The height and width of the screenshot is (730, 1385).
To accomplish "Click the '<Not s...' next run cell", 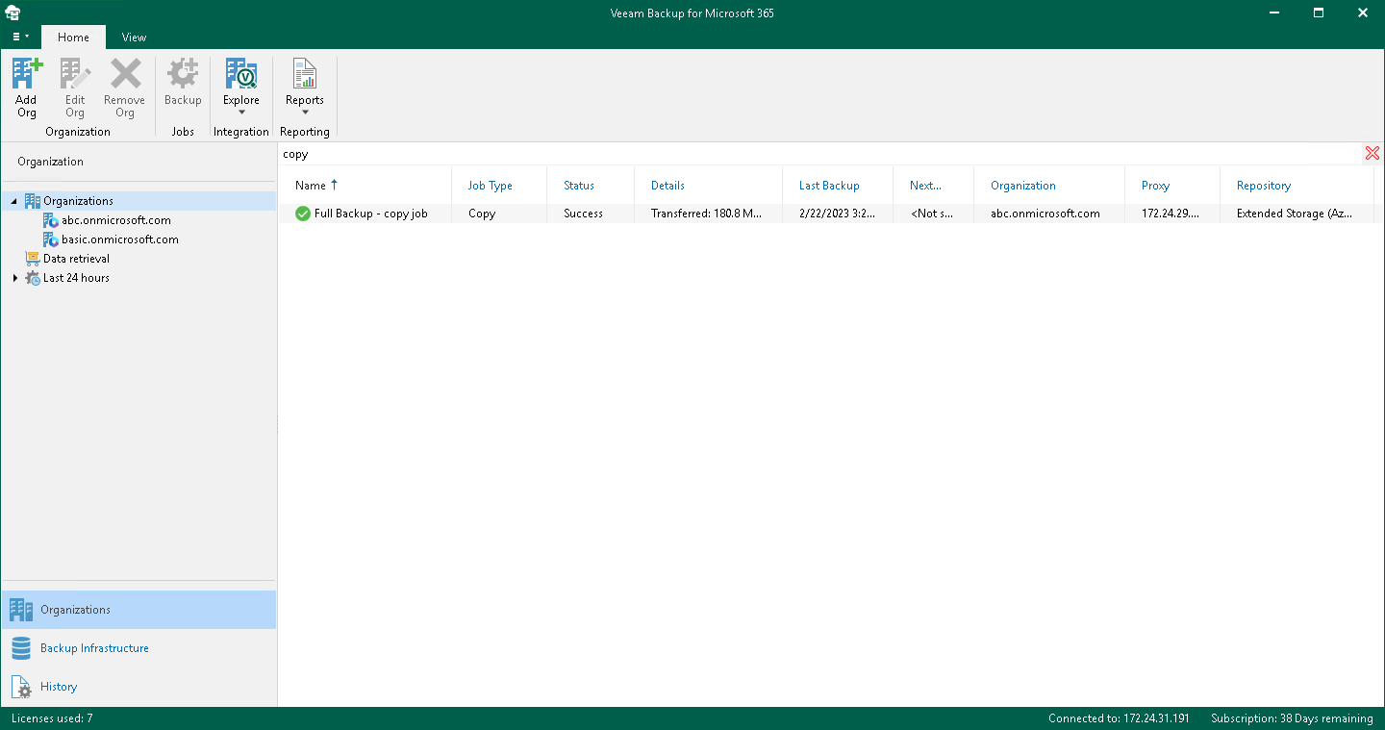I will pyautogui.click(x=932, y=214).
